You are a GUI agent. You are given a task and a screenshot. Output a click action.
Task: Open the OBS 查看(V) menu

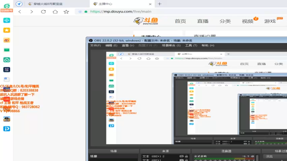128,45
